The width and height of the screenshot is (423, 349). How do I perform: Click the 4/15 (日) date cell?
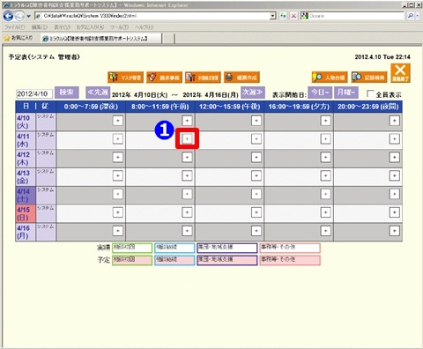(26, 214)
